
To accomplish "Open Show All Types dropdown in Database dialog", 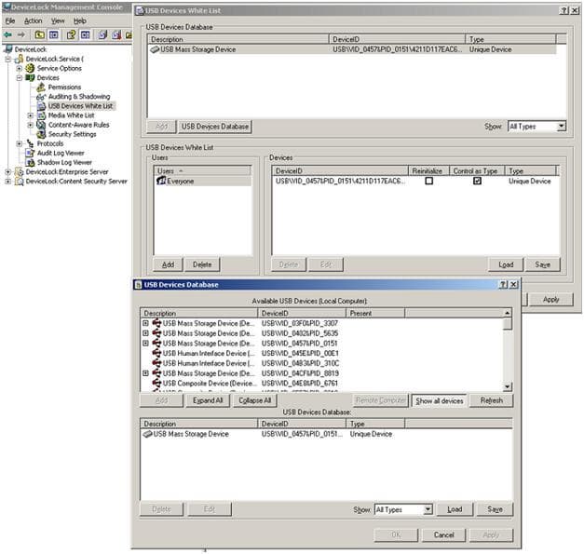I will pos(428,509).
